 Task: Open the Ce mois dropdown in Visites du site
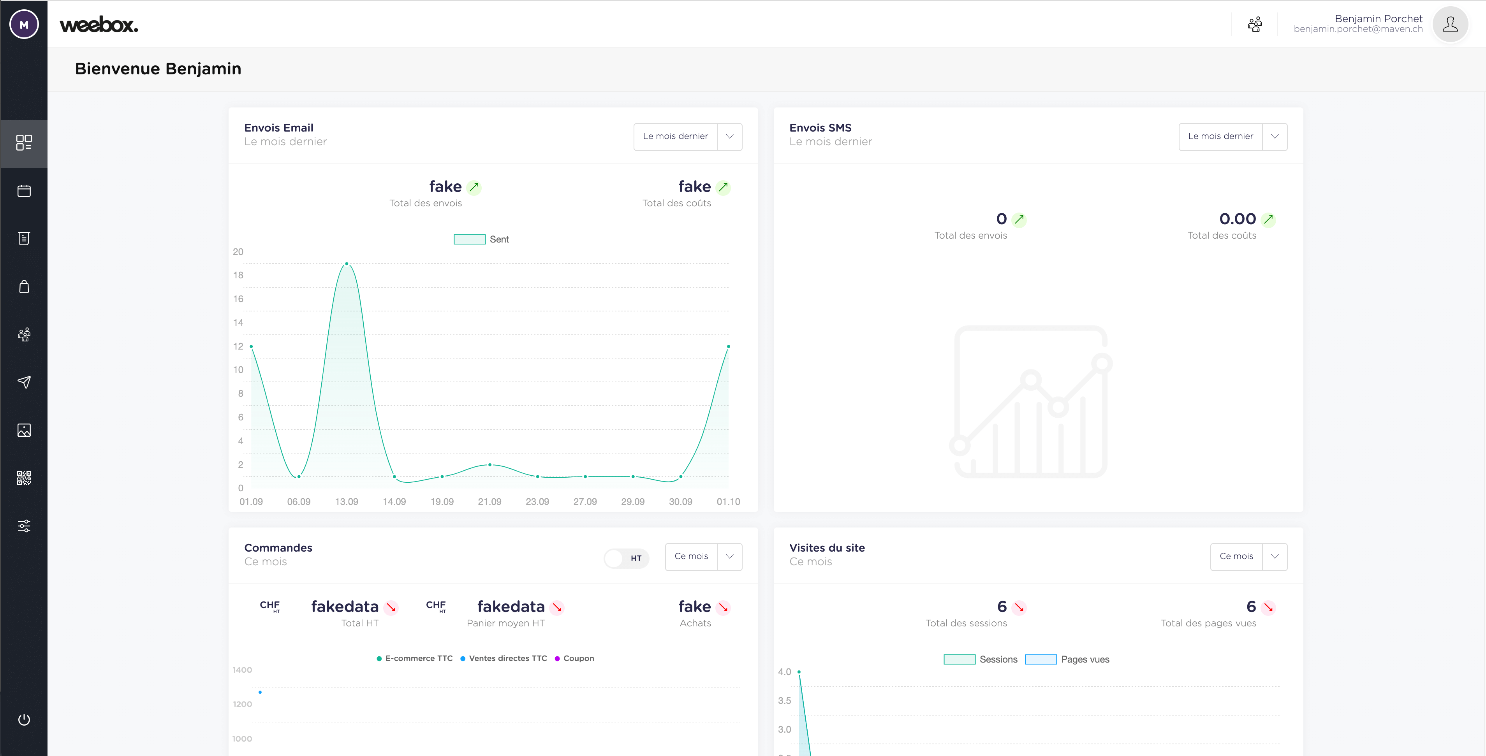click(x=1248, y=556)
